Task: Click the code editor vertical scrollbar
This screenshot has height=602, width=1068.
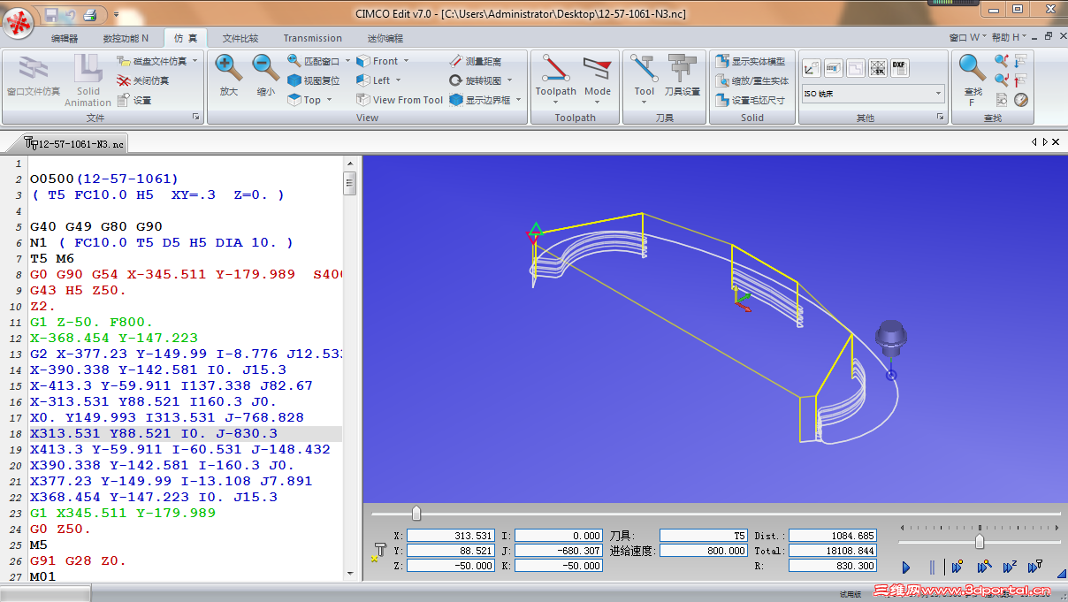Action: point(350,369)
